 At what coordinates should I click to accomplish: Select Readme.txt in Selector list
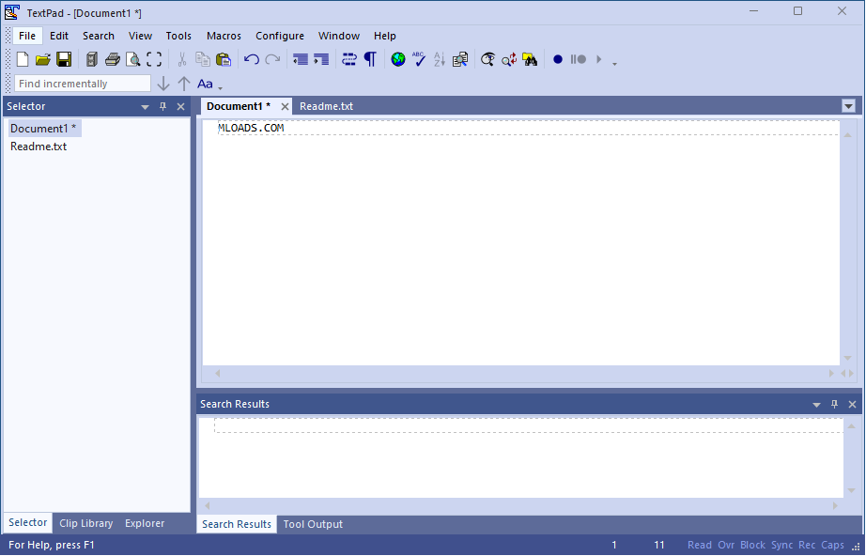tap(39, 147)
